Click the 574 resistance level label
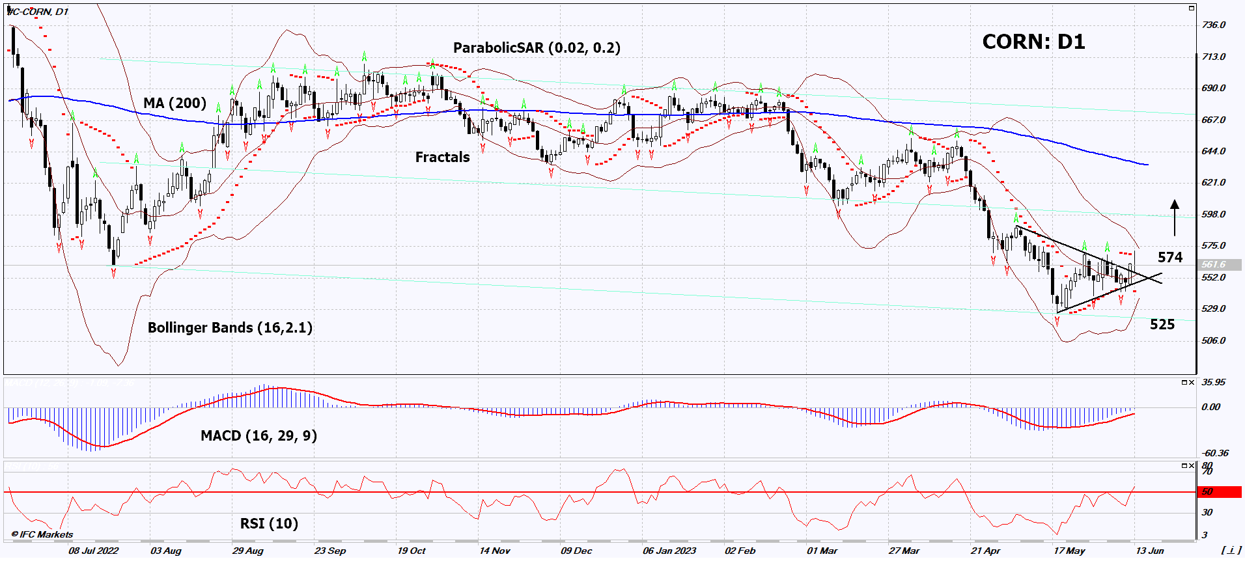The height and width of the screenshot is (576, 1245). click(x=1170, y=258)
